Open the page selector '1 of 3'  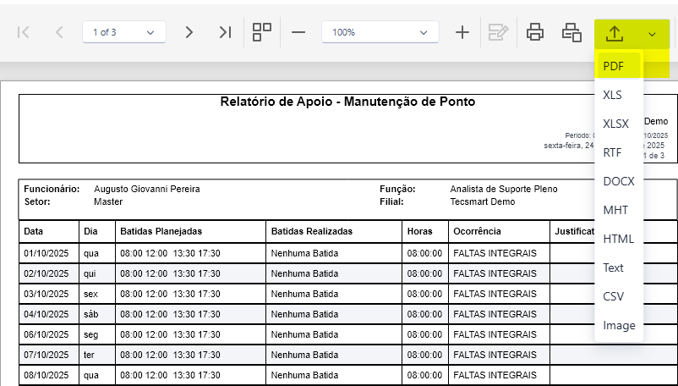(x=124, y=32)
